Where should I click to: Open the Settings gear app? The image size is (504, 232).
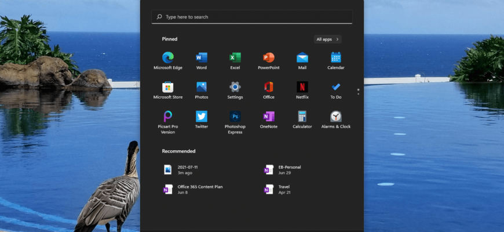(x=235, y=90)
